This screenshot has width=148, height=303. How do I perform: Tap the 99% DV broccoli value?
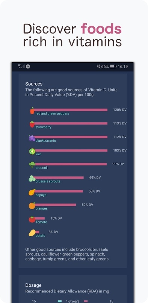[118, 164]
